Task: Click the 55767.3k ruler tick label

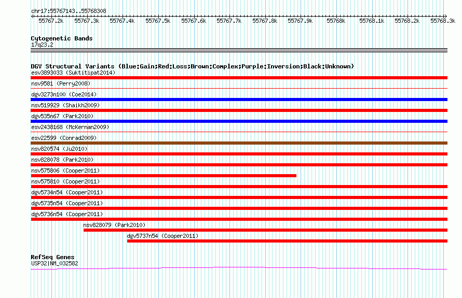Action: (87, 21)
